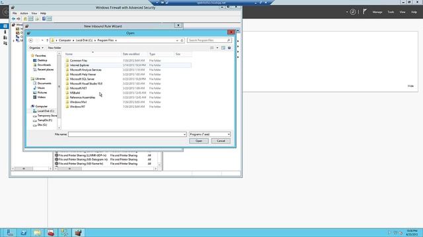Image resolution: width=423 pixels, height=237 pixels.
Task: Click notifications flag icon in Server Manager
Action: [x=365, y=12]
